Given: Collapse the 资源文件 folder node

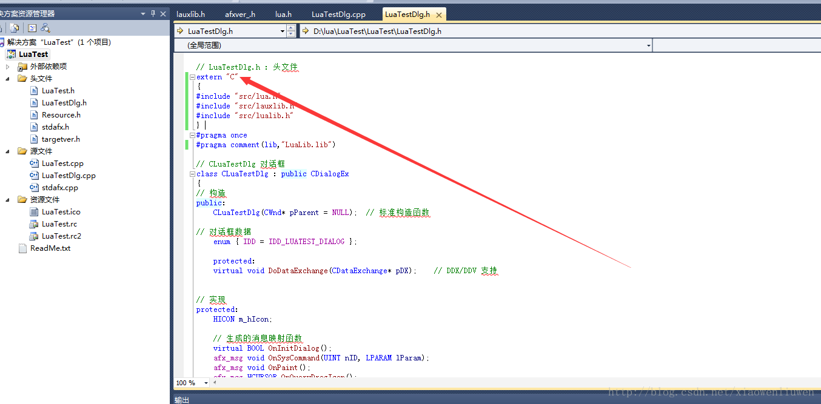Looking at the screenshot, I should coord(8,199).
